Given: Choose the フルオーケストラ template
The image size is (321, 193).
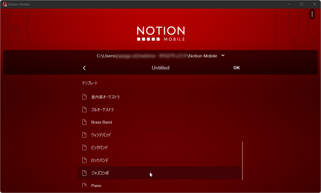Looking at the screenshot, I should (160, 109).
